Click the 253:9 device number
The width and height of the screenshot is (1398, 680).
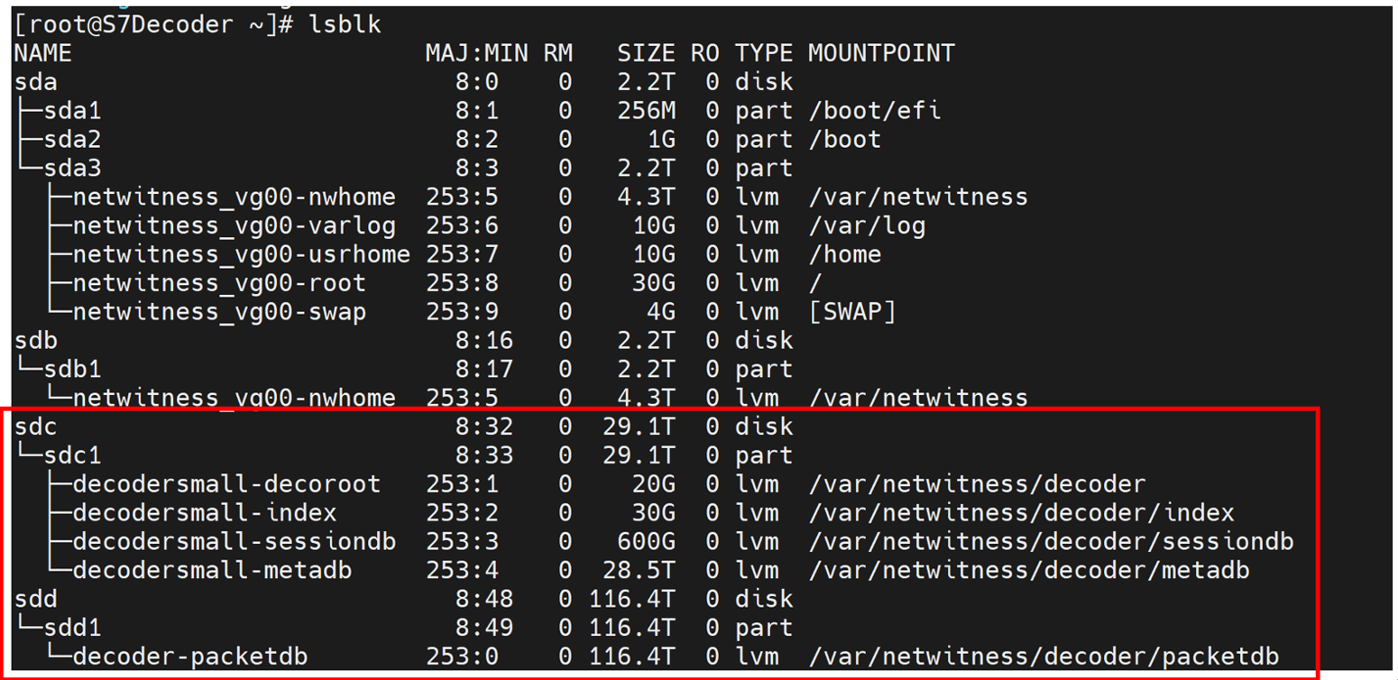point(462,312)
